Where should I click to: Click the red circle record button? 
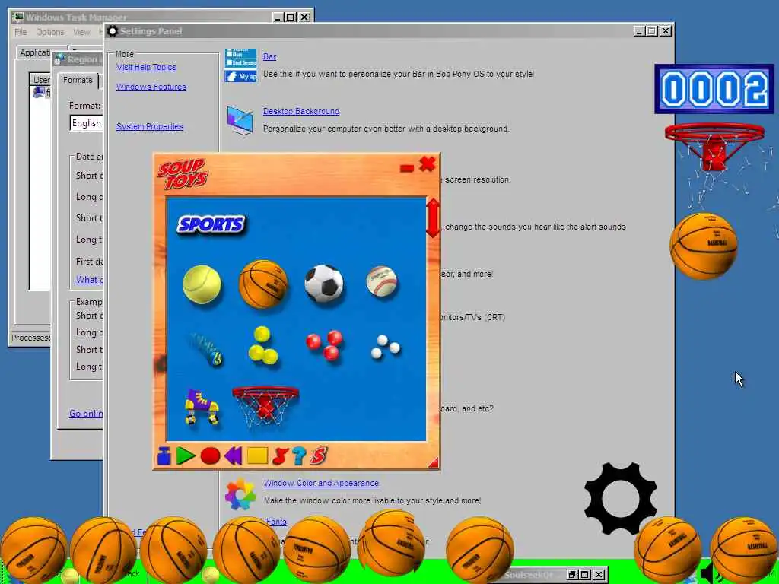210,456
